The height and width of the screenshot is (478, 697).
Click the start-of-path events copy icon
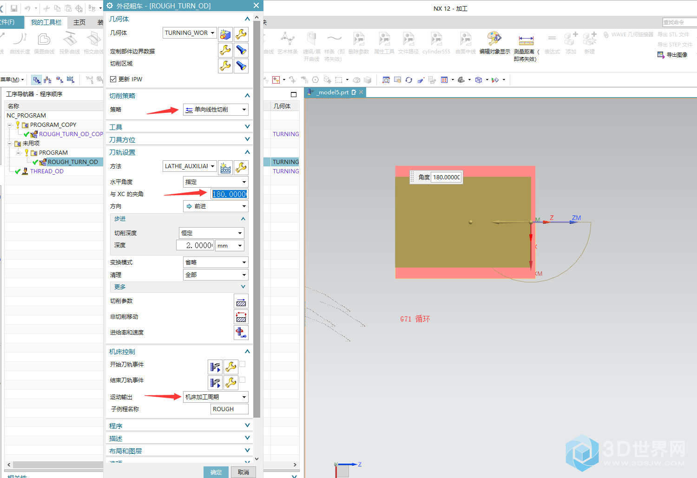[x=215, y=367]
